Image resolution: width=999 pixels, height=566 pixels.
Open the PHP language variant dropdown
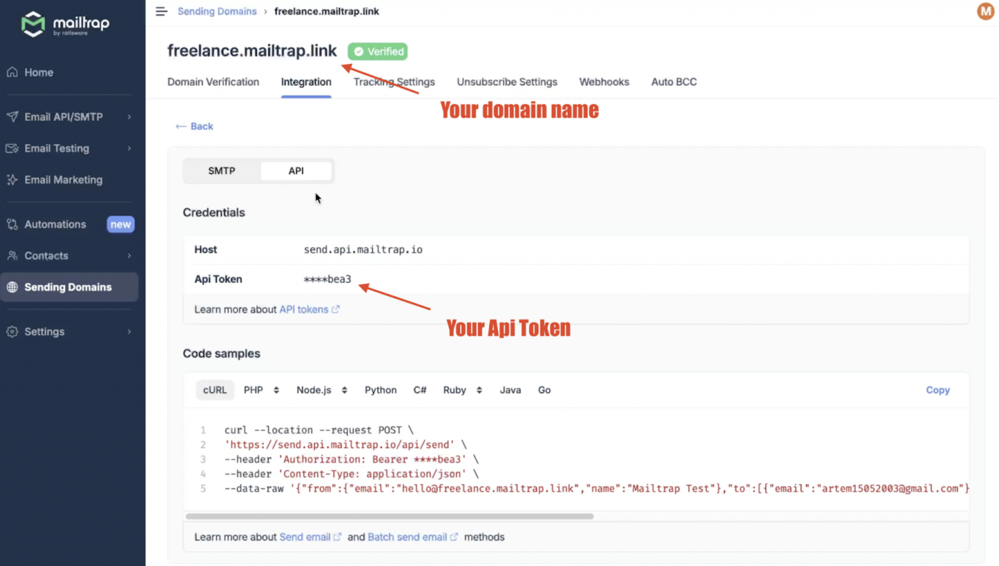[x=276, y=390]
